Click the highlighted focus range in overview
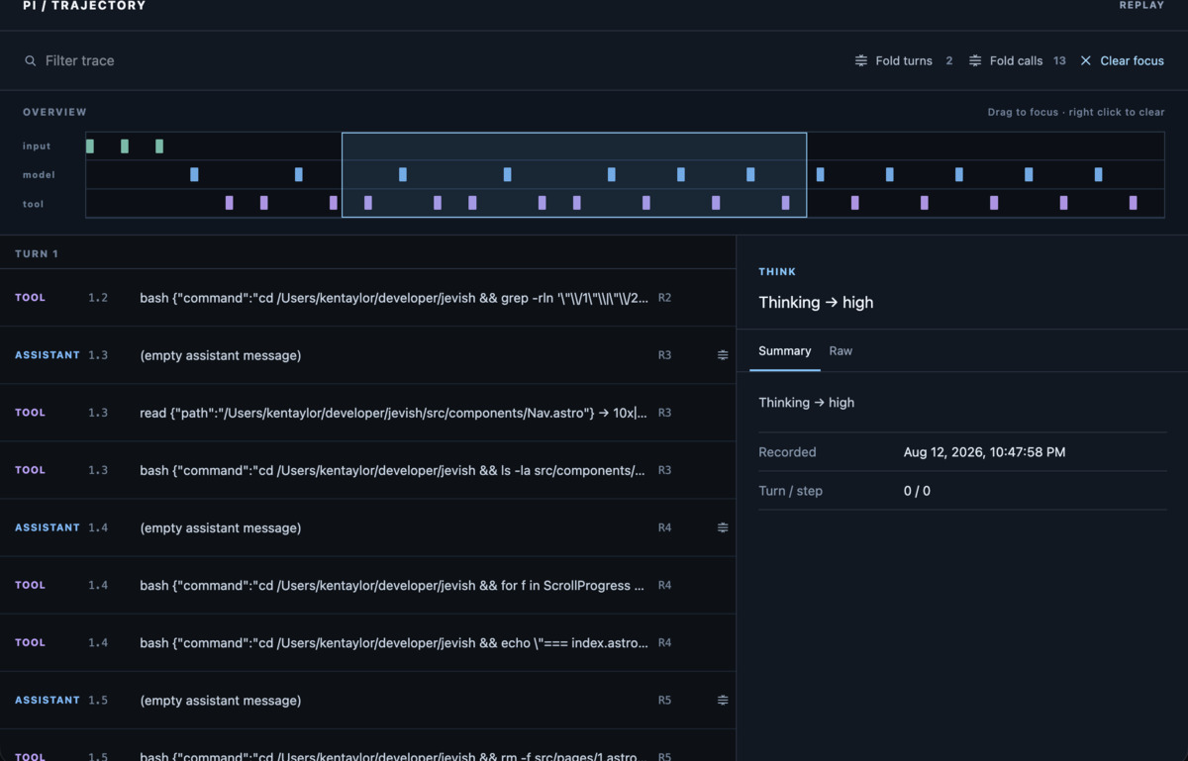1188x761 pixels. tap(574, 175)
